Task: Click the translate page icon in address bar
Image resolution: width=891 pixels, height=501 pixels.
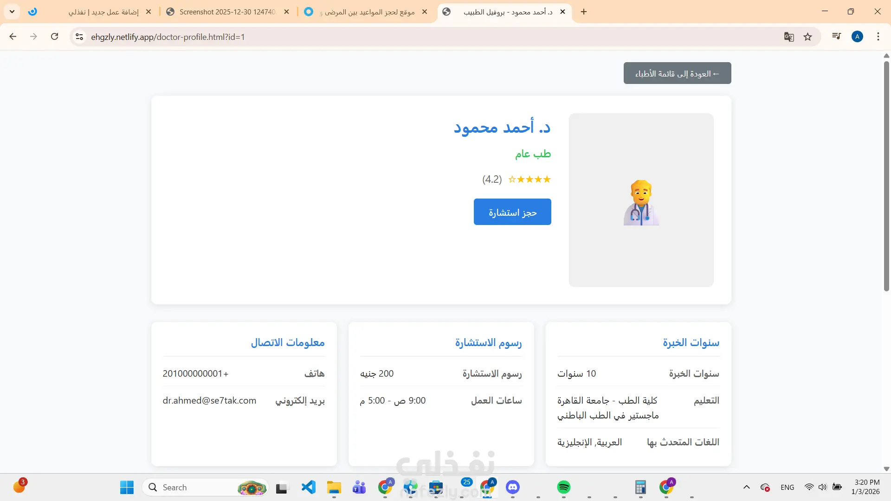Action: (788, 37)
